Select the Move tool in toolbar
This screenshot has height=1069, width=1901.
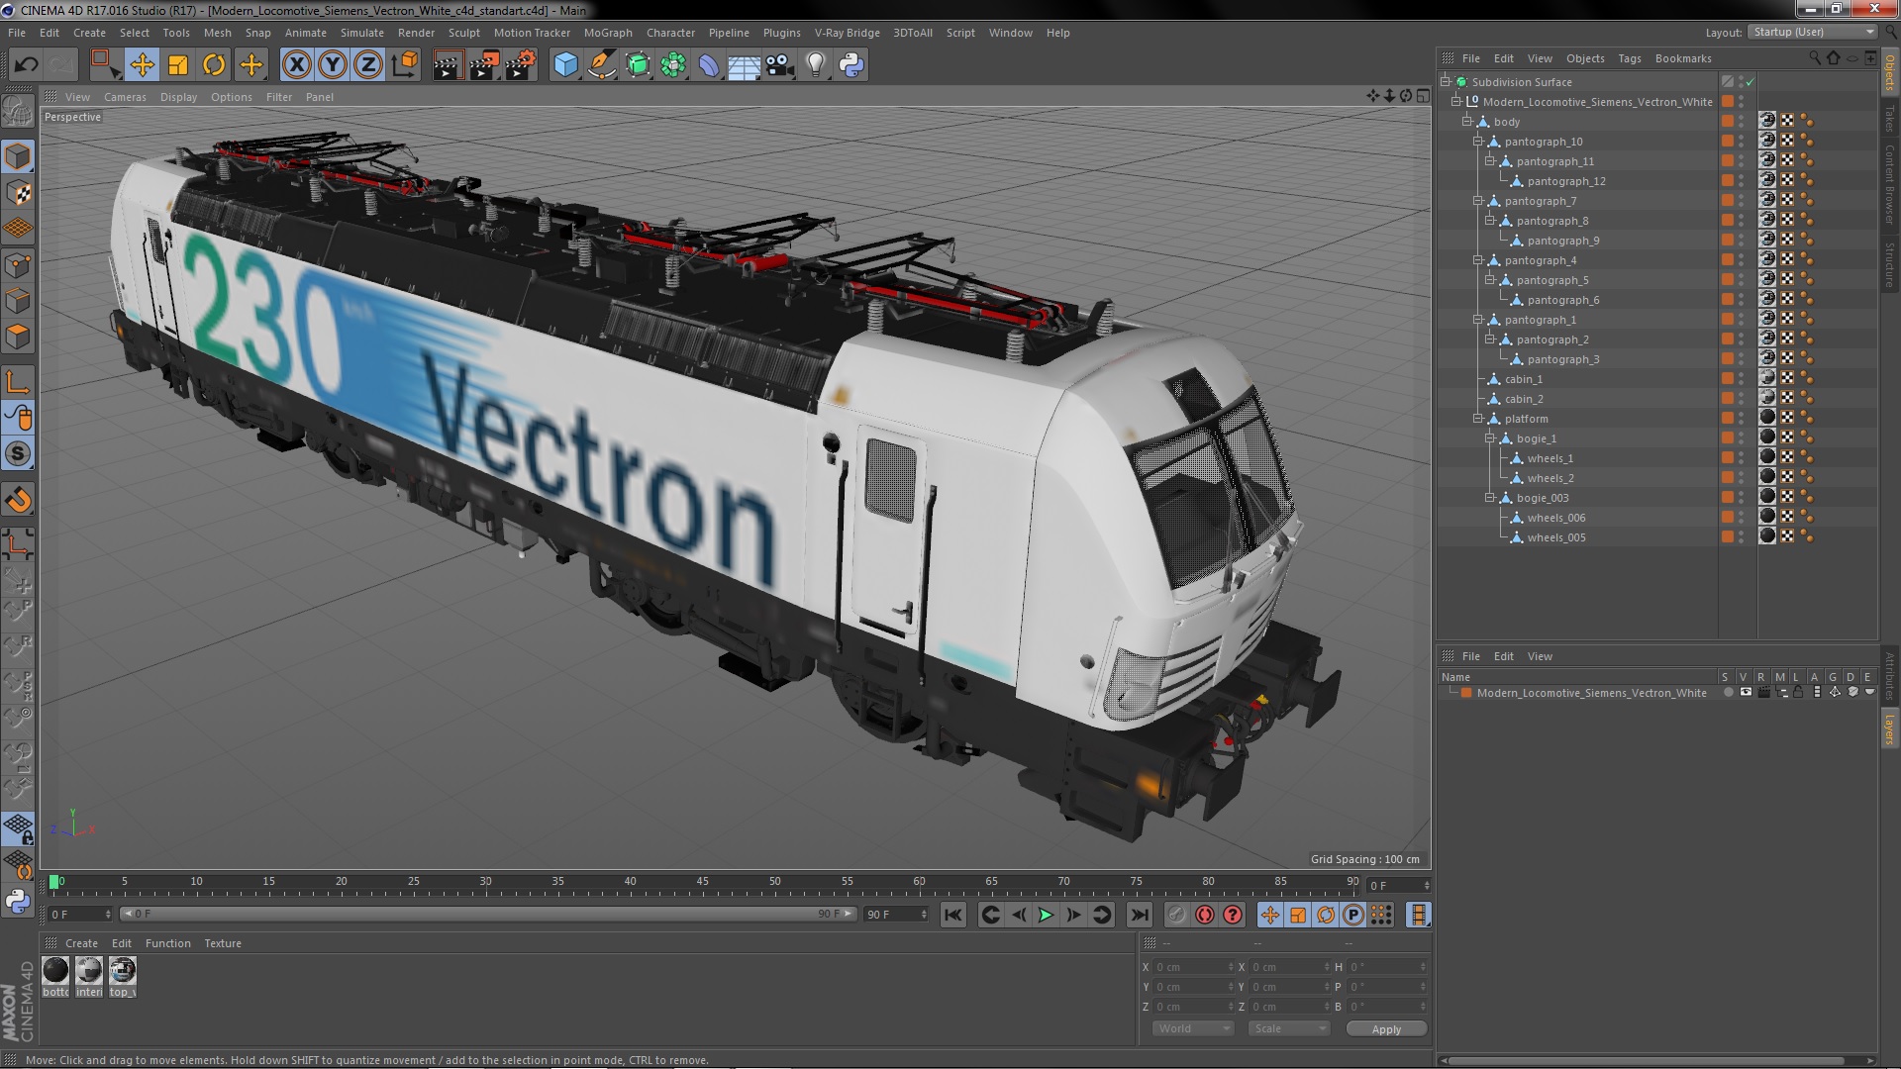tap(142, 65)
